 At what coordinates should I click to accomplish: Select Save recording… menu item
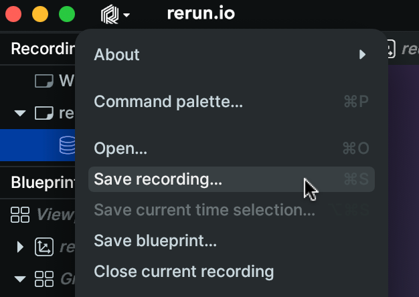(x=232, y=179)
